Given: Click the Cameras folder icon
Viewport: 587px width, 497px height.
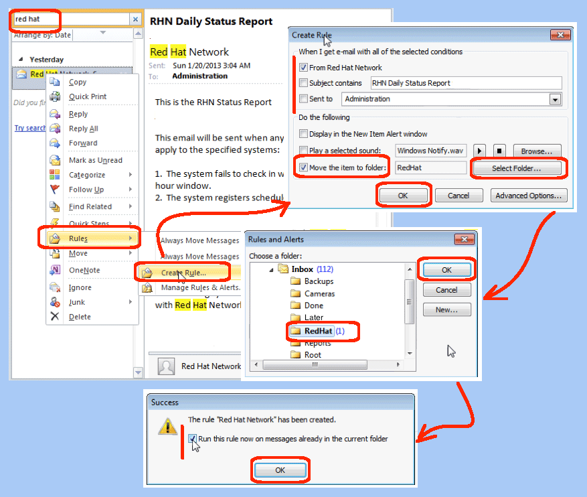Looking at the screenshot, I should (x=296, y=293).
